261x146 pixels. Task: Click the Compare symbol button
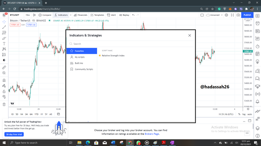click(45, 15)
